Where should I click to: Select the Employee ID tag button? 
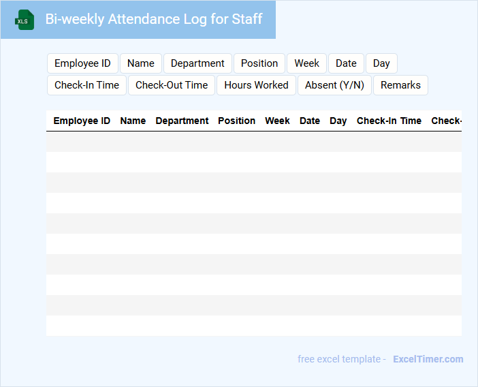pyautogui.click(x=82, y=63)
